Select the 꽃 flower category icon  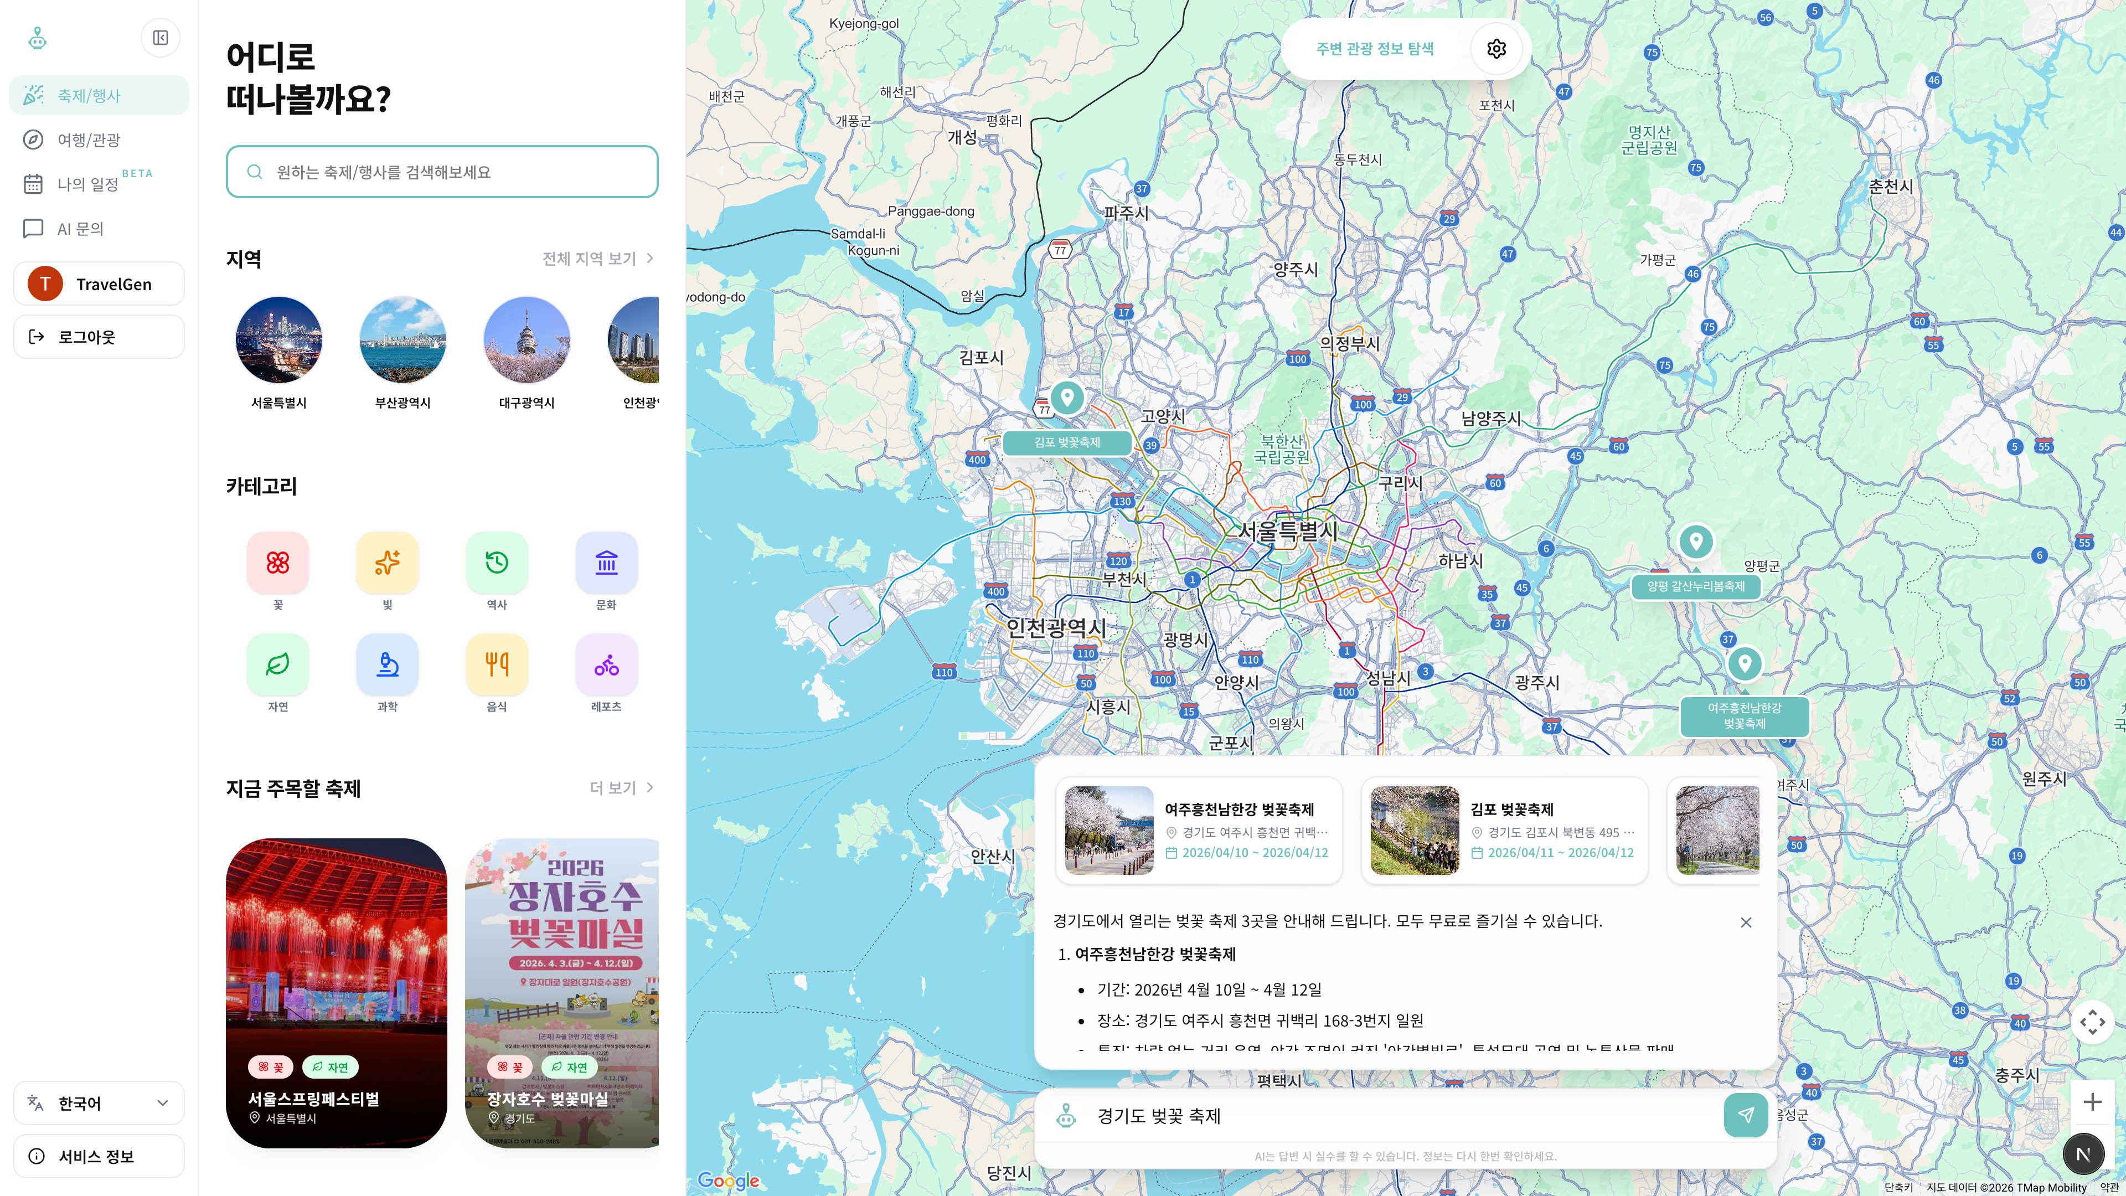(277, 563)
